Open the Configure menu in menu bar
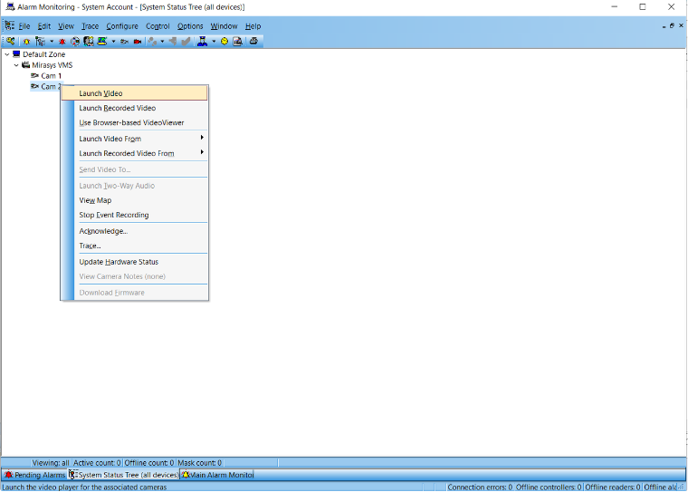 [x=122, y=26]
